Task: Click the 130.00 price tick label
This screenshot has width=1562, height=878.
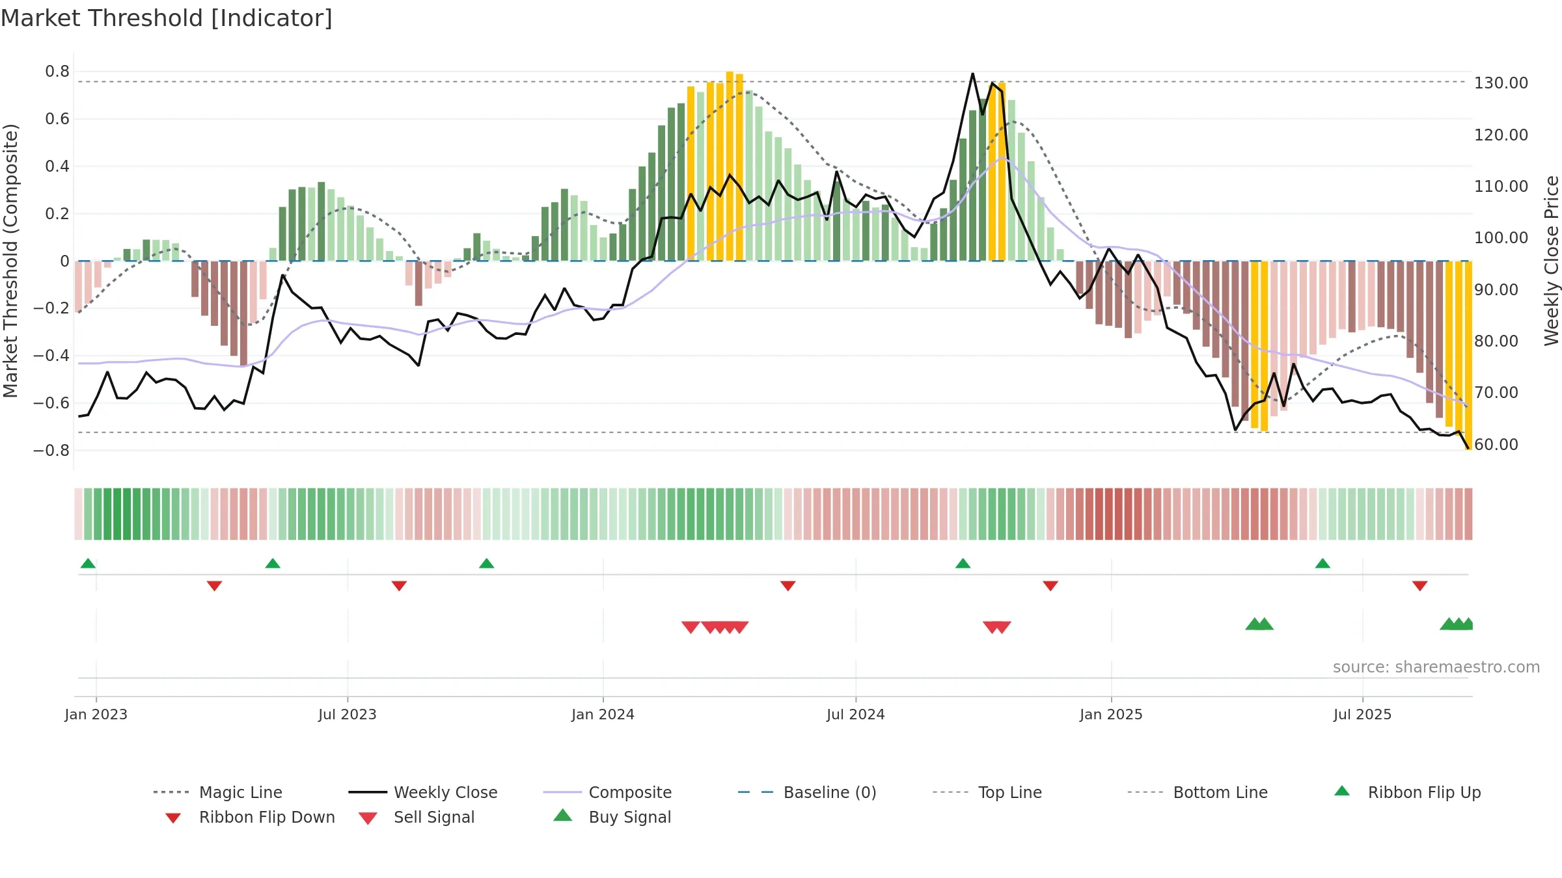Action: pyautogui.click(x=1501, y=83)
